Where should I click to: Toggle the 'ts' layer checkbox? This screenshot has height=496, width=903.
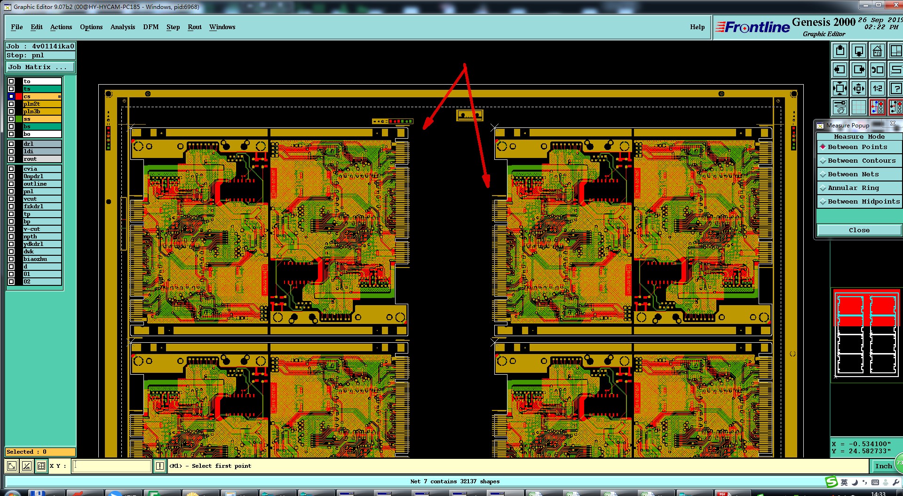click(11, 89)
